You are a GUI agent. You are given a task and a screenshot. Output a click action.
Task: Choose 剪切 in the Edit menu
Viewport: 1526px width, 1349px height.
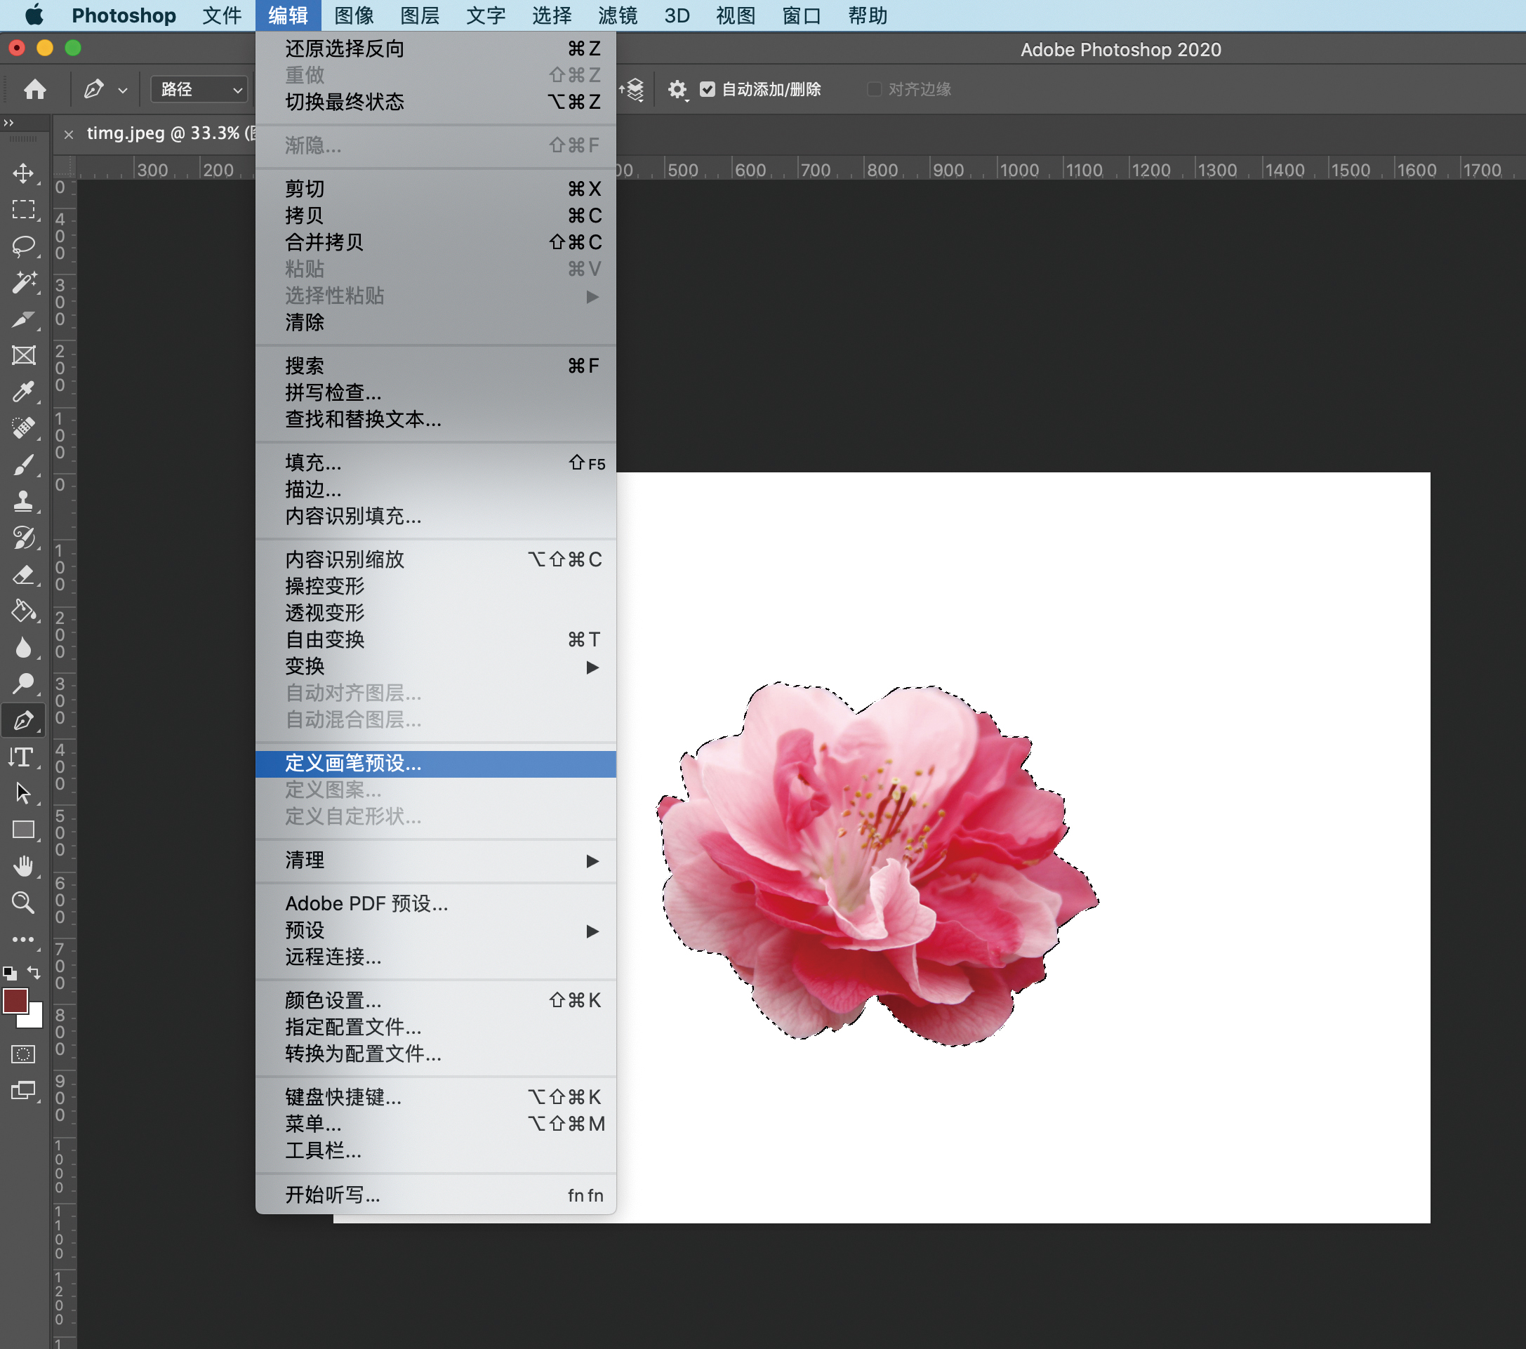(436, 190)
